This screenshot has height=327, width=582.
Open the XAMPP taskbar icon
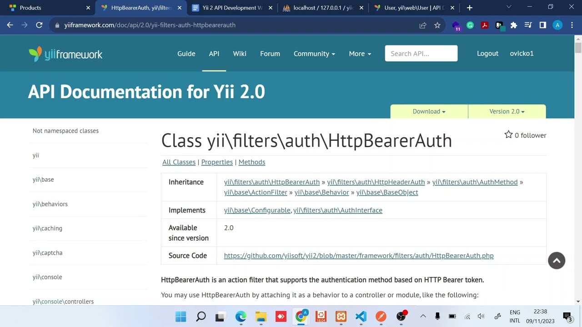coord(341,317)
